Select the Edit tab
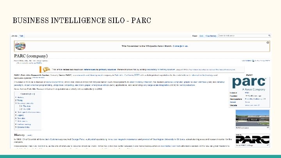Screen dimensions: 281x158 [x=201, y=36]
